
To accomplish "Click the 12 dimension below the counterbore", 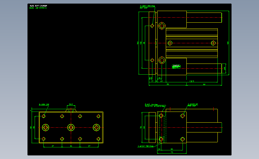I will pos(160,78).
